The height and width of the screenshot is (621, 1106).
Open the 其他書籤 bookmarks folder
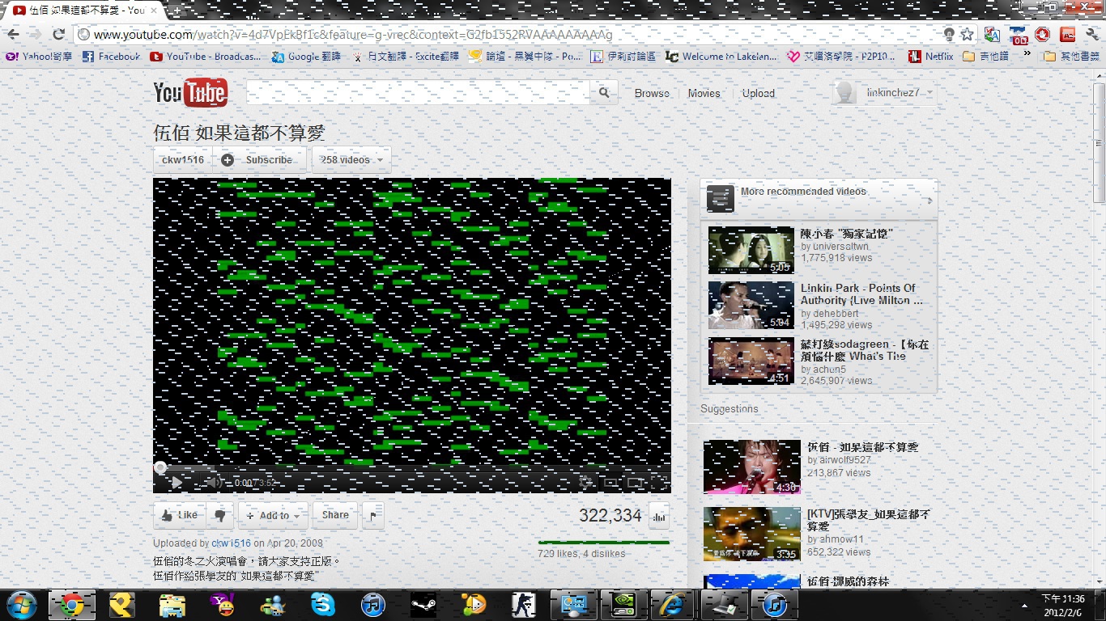click(x=1072, y=57)
